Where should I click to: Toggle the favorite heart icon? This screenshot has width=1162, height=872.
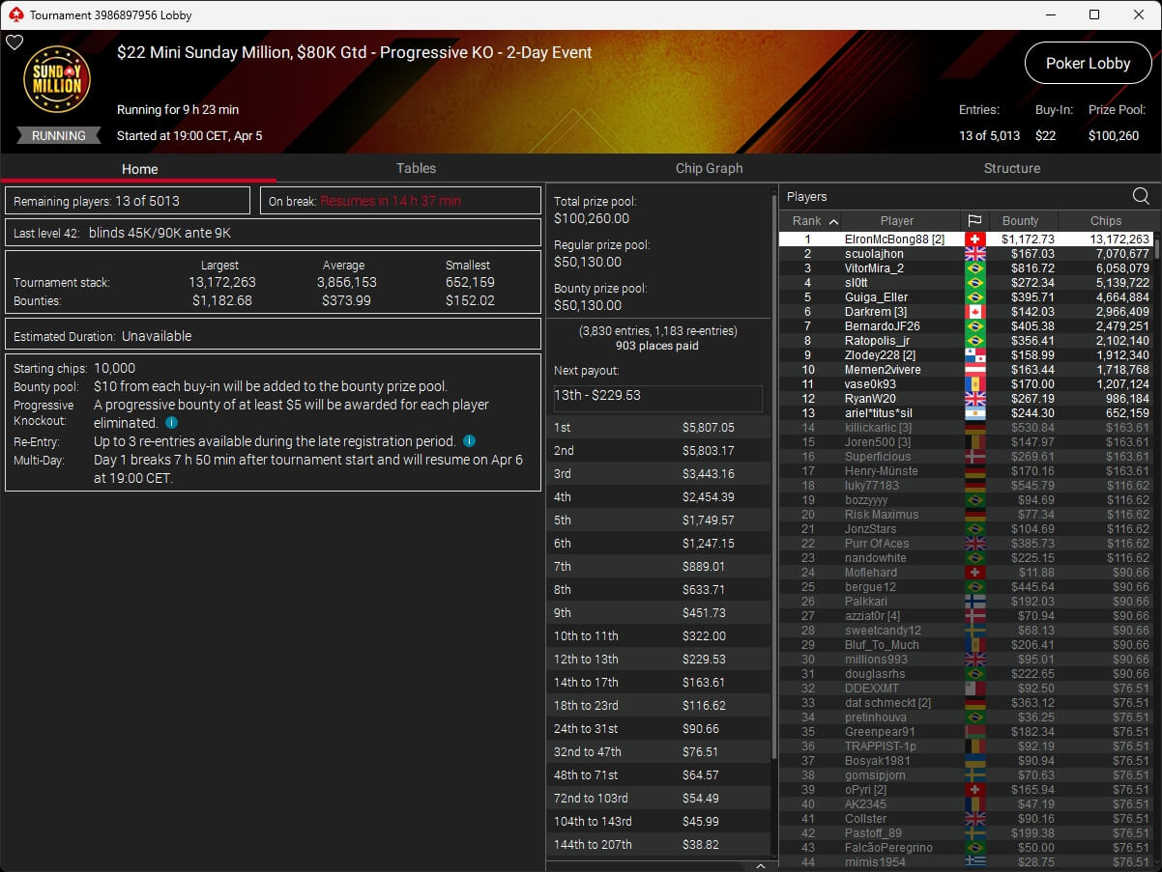pyautogui.click(x=14, y=42)
